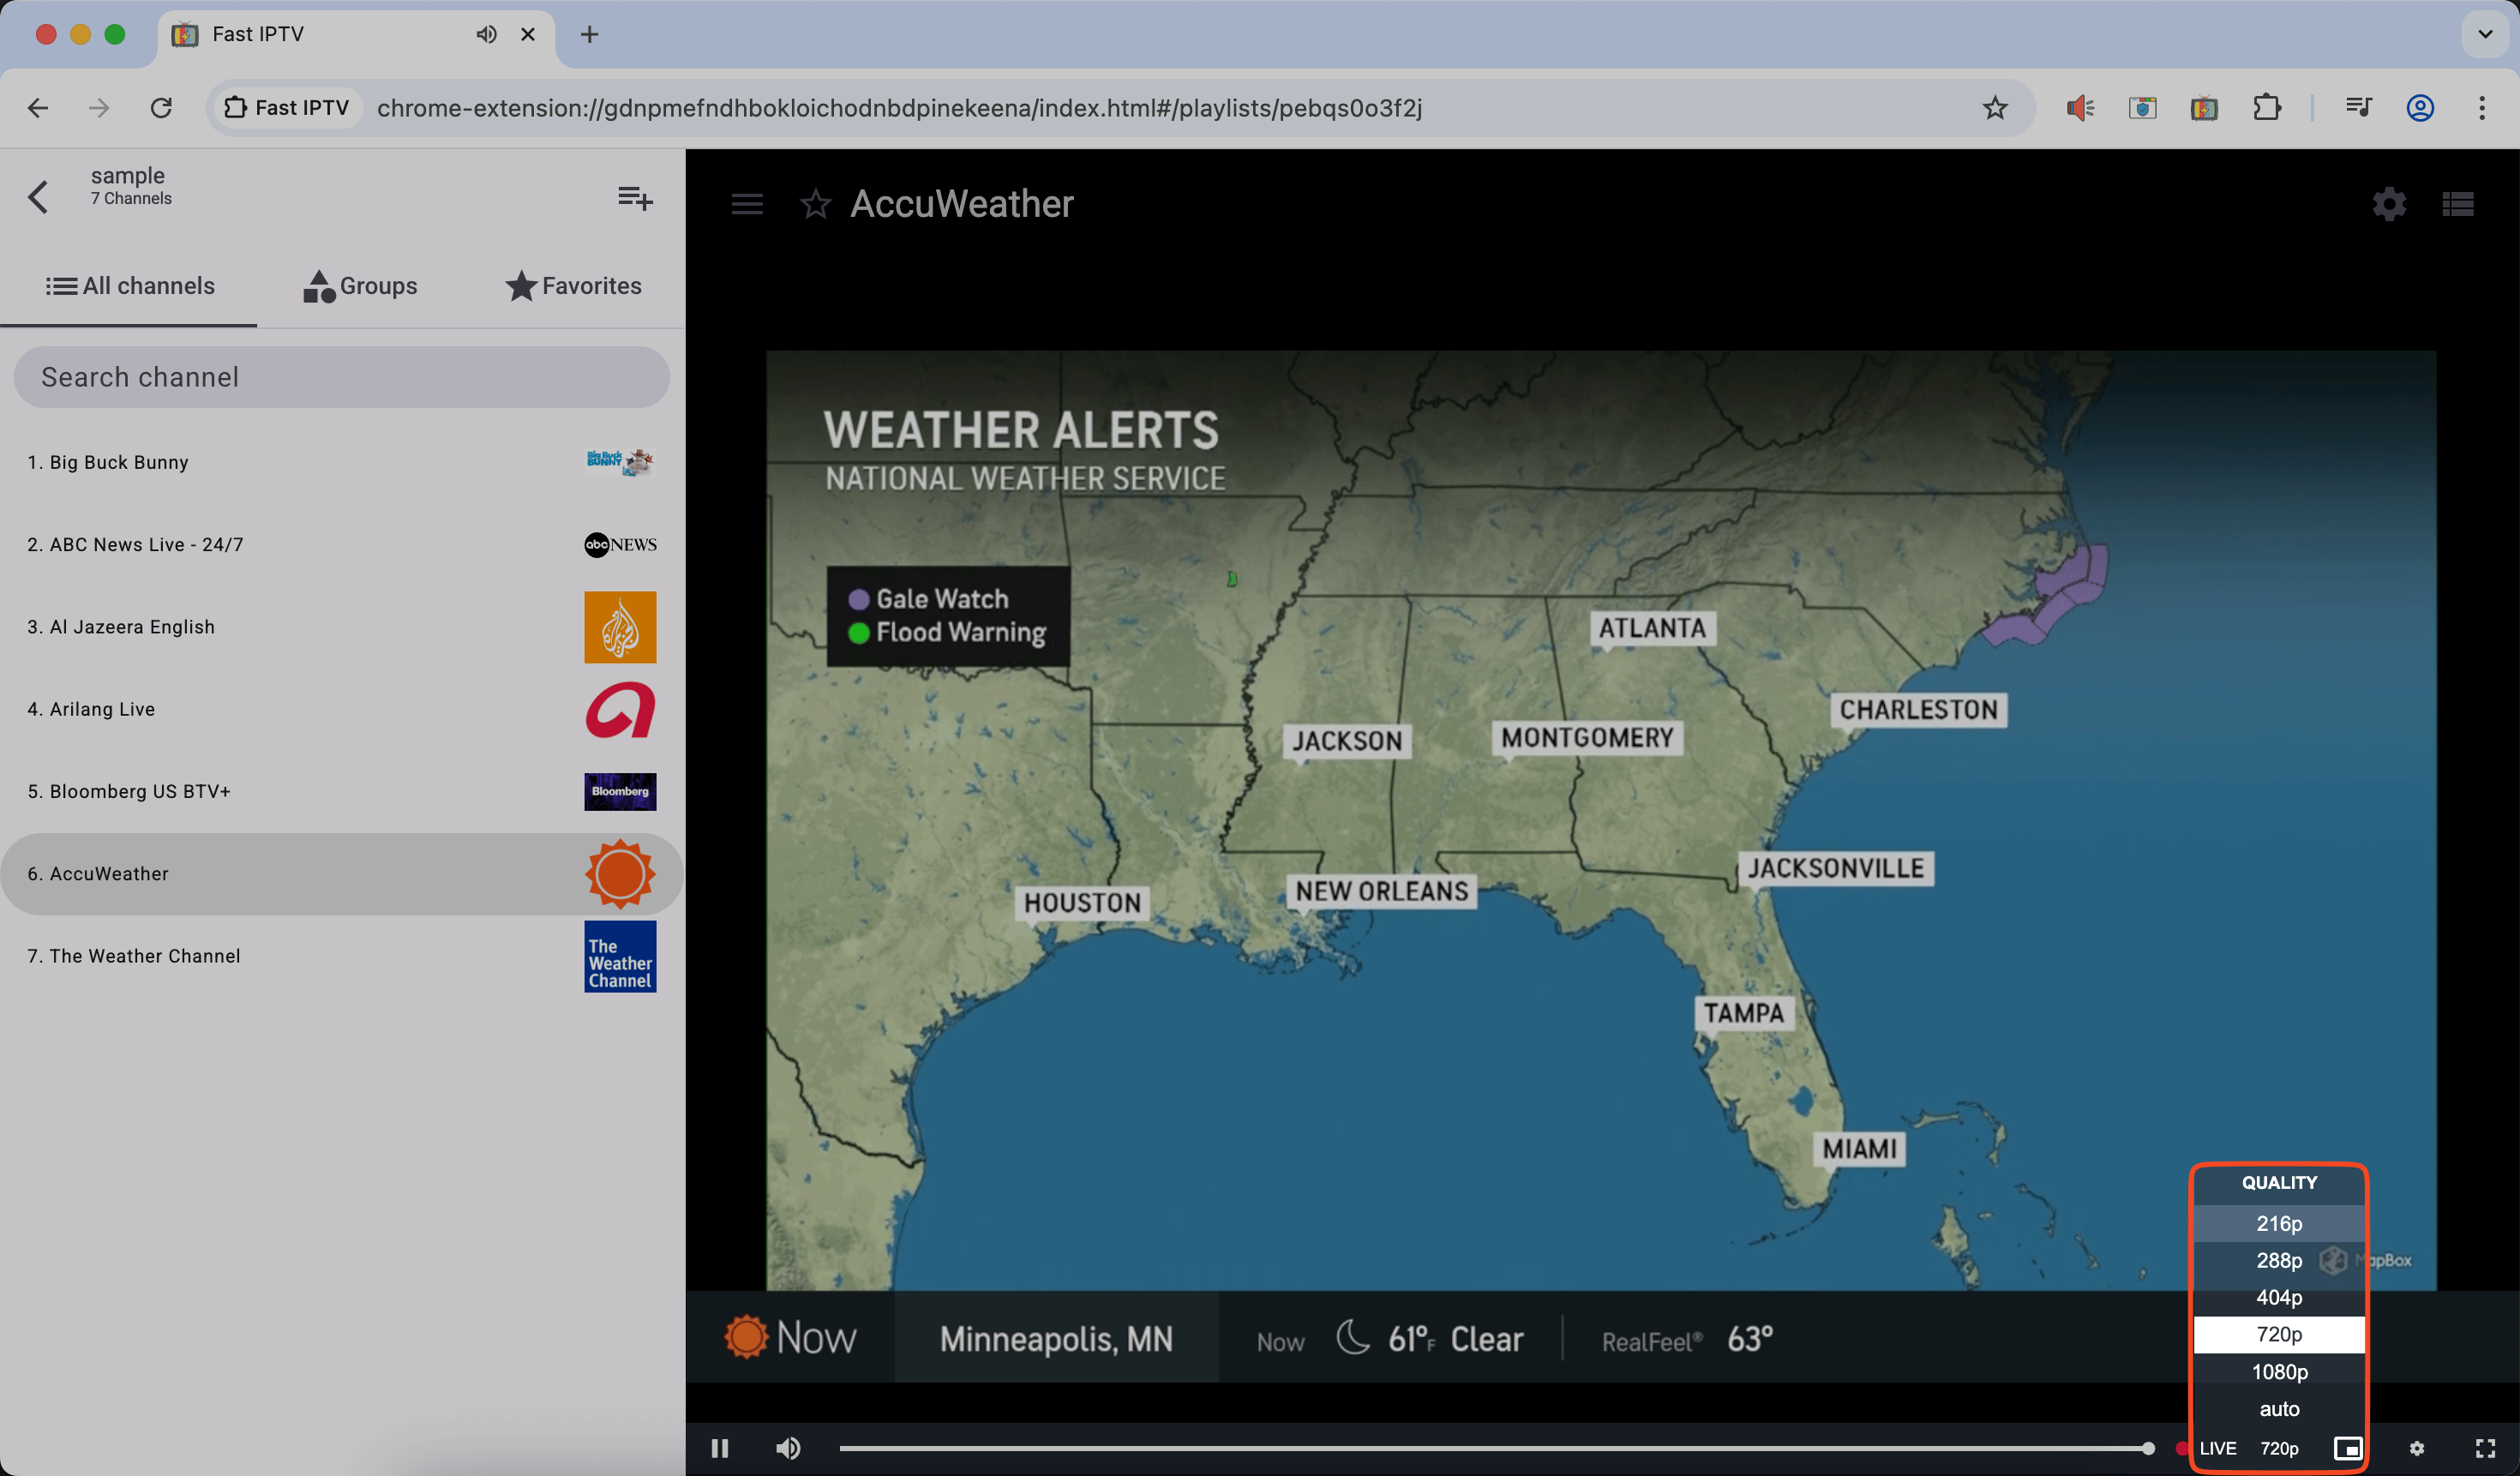
Task: Click the Fast IPTV site info chip
Action: click(x=287, y=107)
